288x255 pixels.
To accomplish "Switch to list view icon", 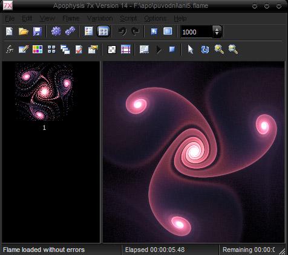I will tap(89, 31).
